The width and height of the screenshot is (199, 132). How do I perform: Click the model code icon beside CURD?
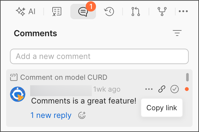pyautogui.click(x=13, y=77)
